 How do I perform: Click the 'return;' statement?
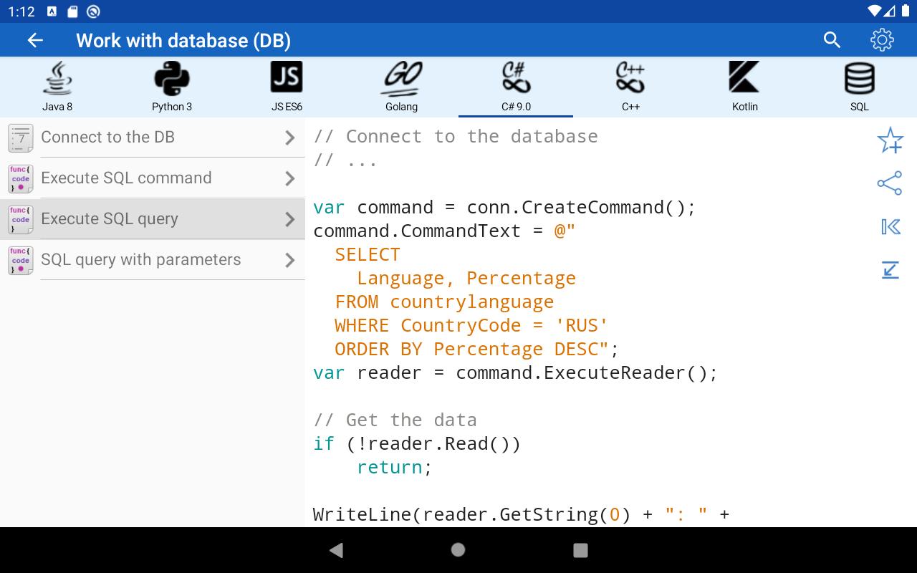(x=395, y=467)
